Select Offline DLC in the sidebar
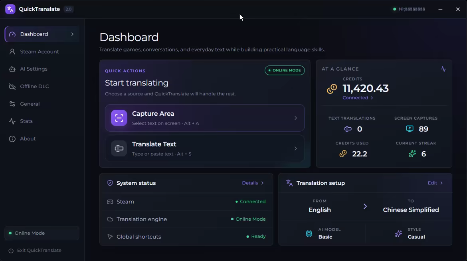467x261 pixels. [x=42, y=87]
